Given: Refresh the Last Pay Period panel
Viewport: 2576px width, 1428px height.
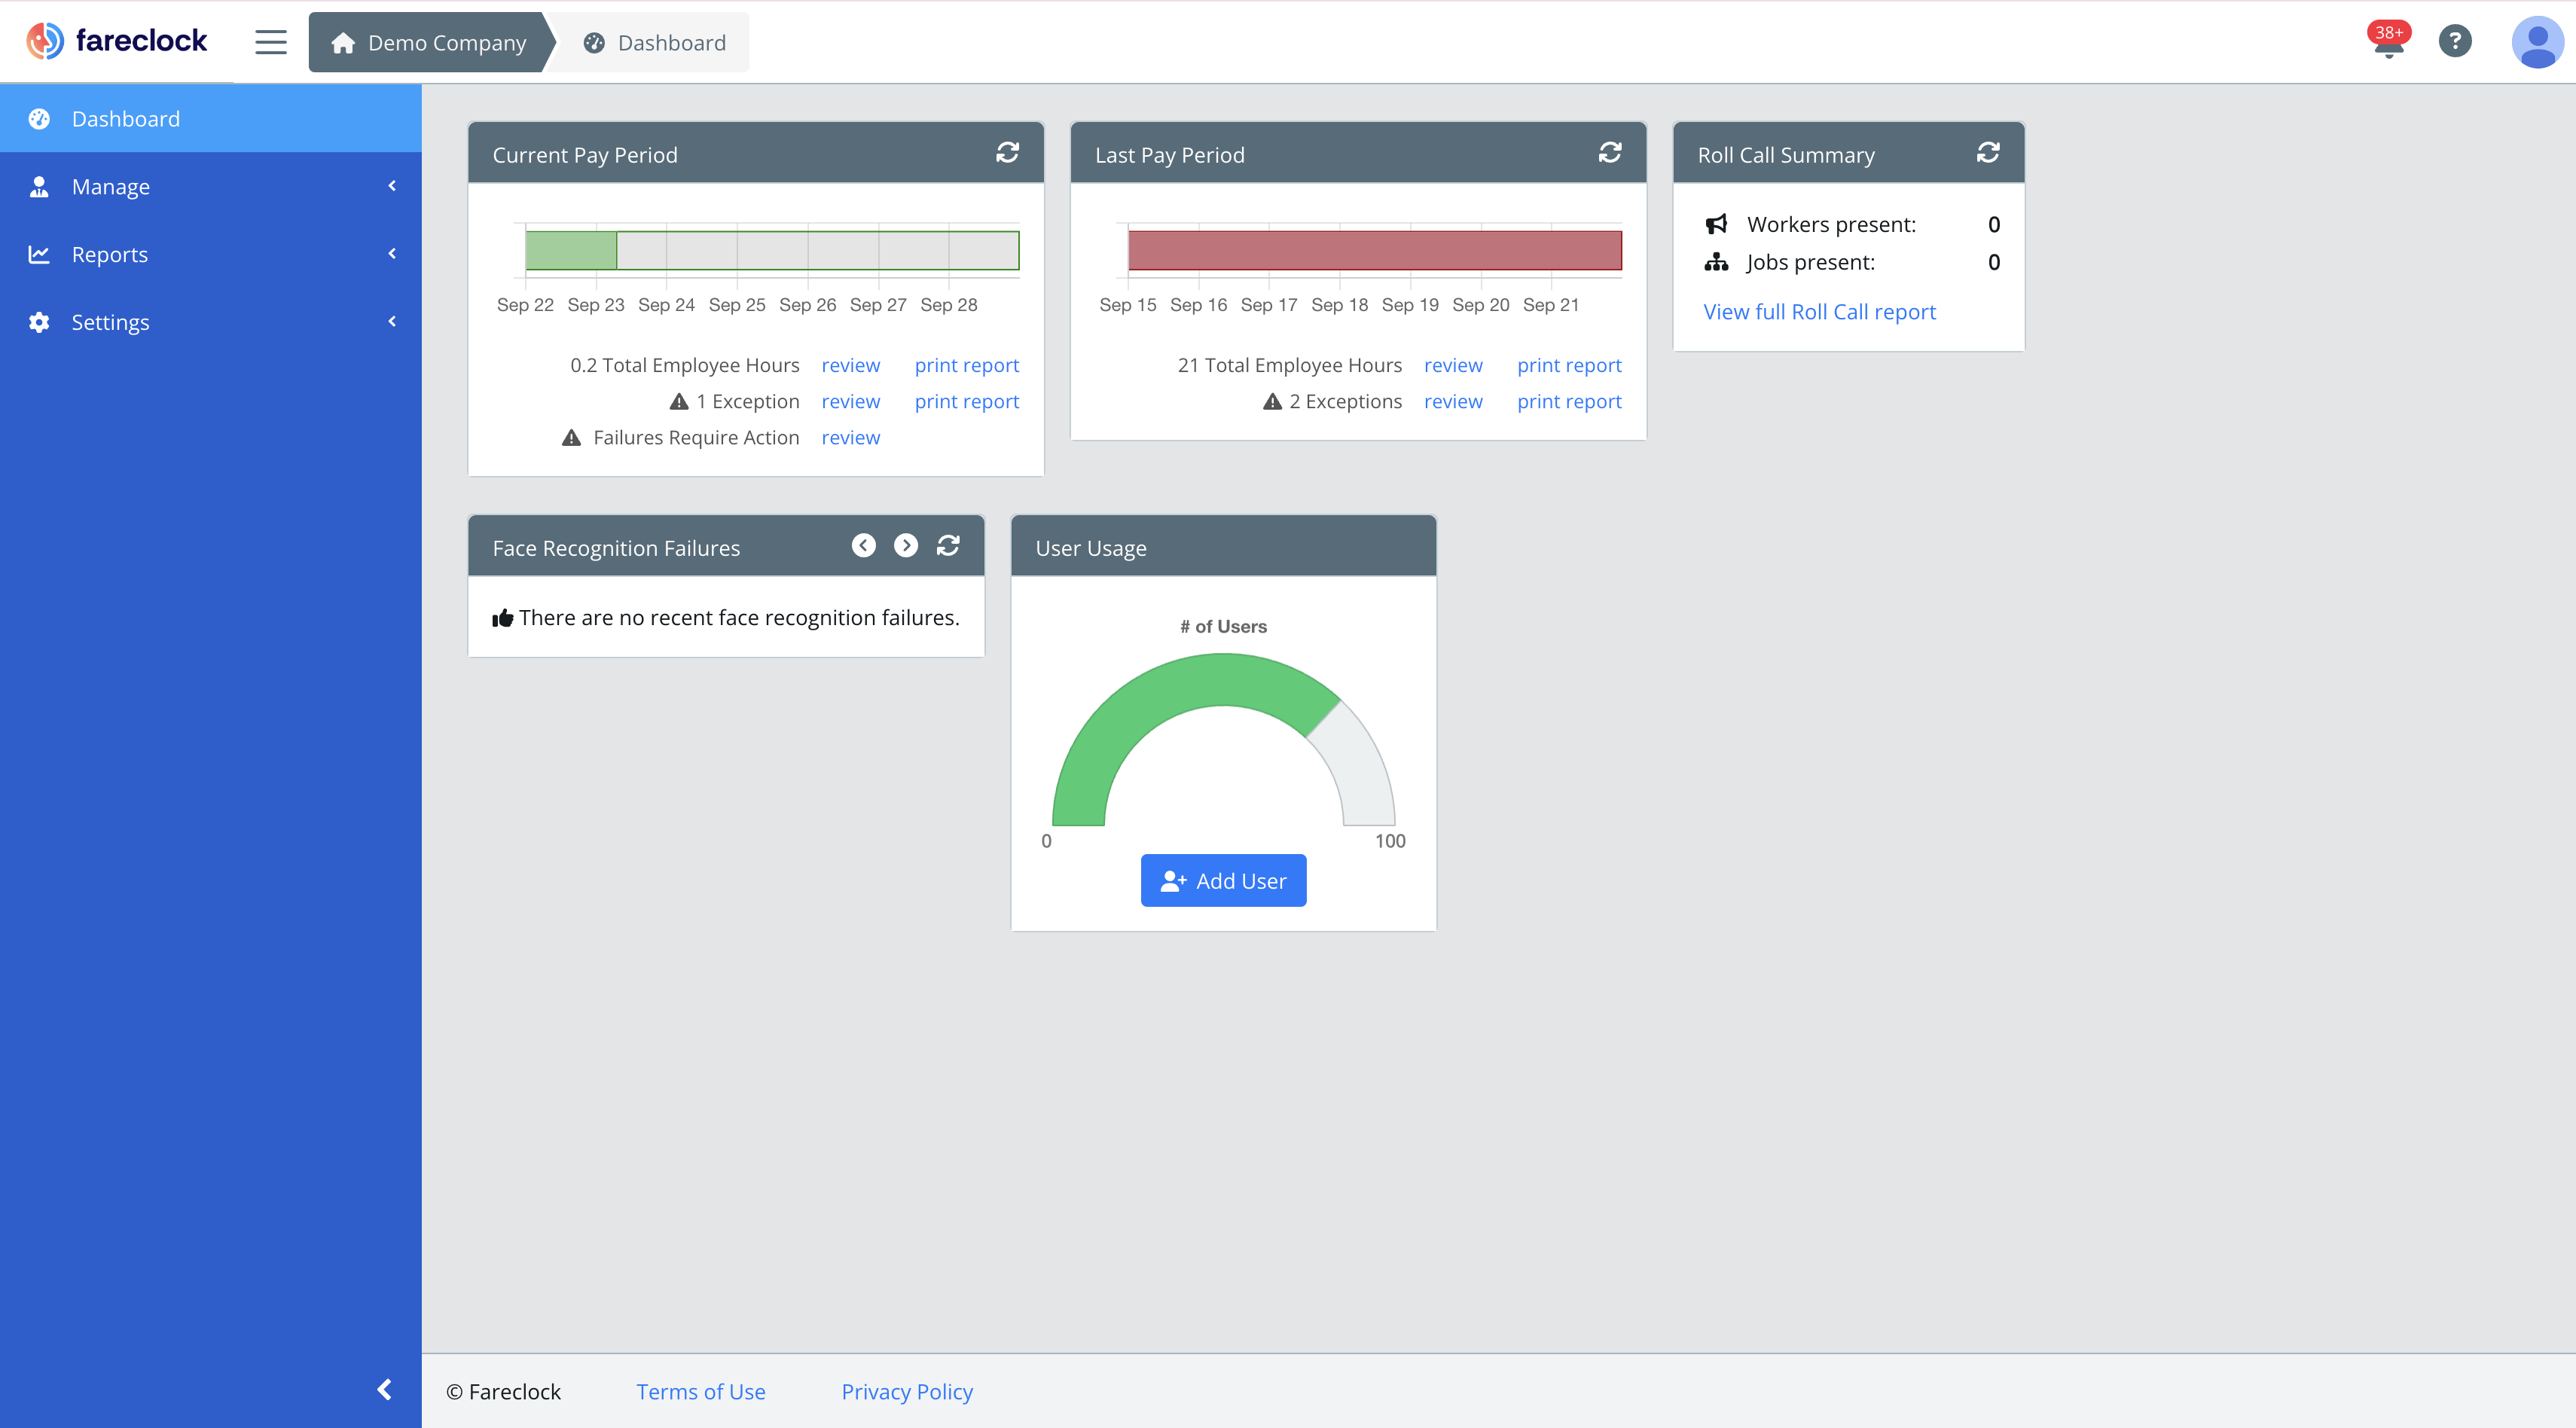Looking at the screenshot, I should pos(1609,152).
